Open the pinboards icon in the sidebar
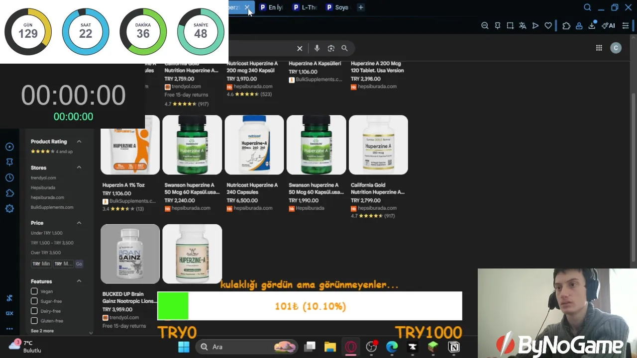Screen dimensions: 637x358 (x=9, y=162)
